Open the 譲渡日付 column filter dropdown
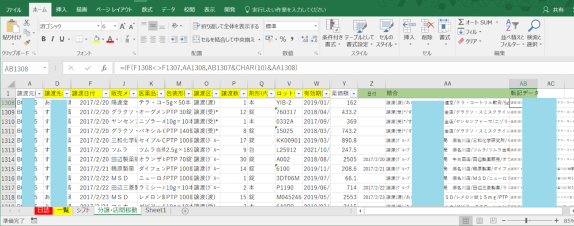Screen dimensions: 574x226 (x=106, y=93)
